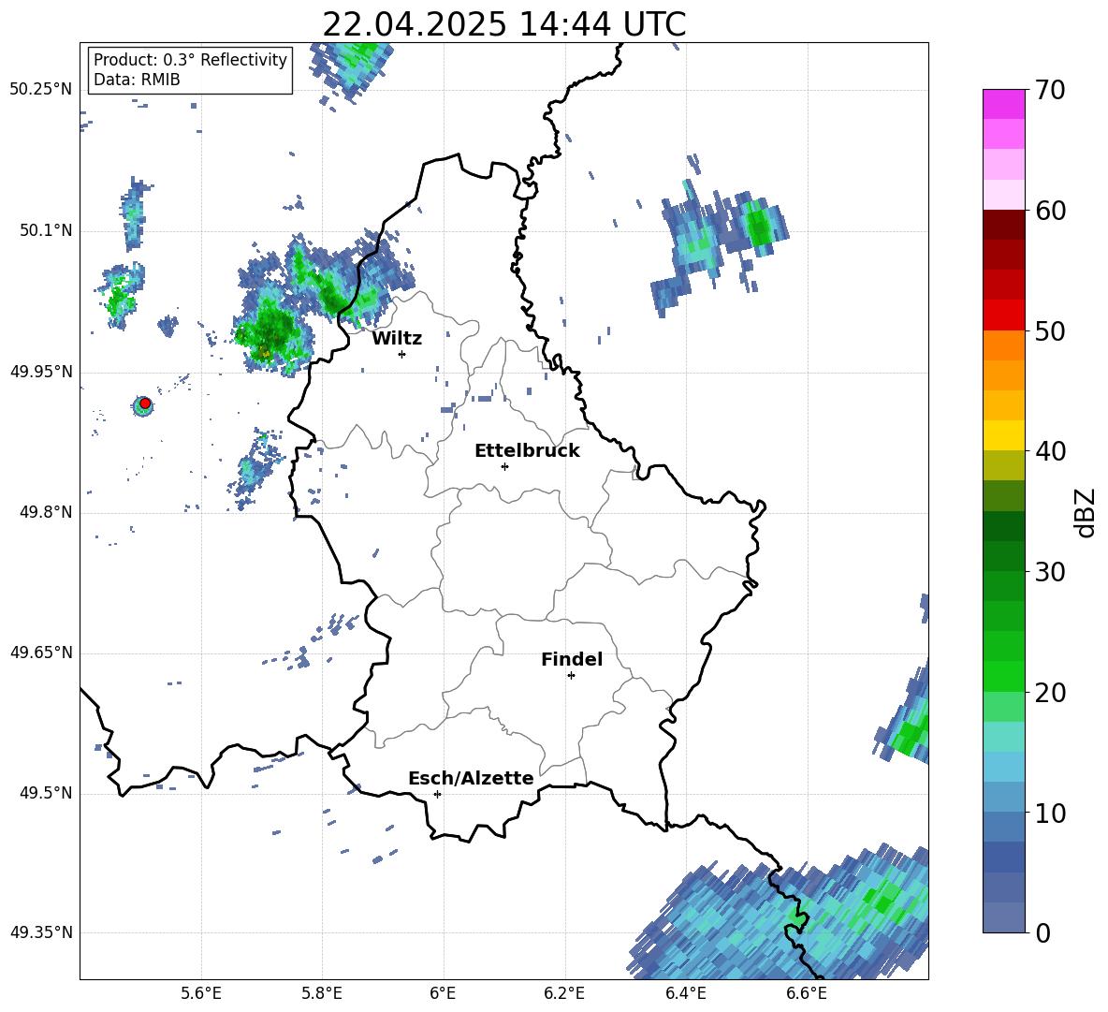The width and height of the screenshot is (1108, 1012).
Task: Click the Ettelbruck city label
Action: [527, 451]
